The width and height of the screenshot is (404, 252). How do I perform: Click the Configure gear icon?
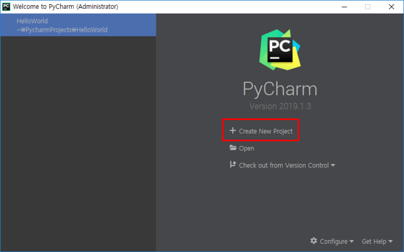[314, 241]
